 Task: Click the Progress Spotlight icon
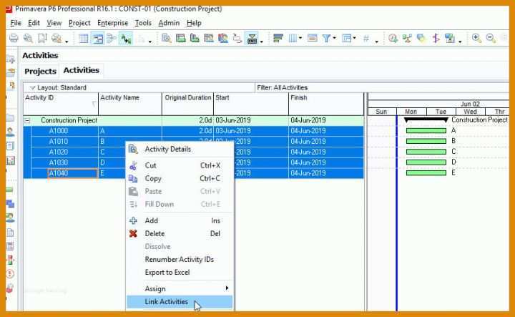(421, 39)
